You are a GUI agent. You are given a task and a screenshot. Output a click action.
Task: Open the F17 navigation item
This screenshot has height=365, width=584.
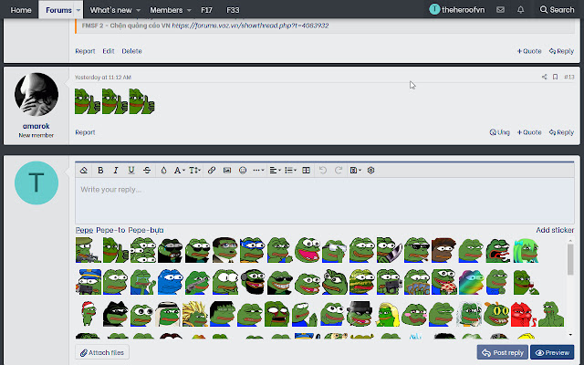pos(207,9)
